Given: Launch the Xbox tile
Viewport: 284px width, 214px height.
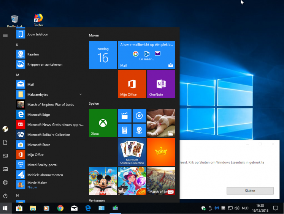Looking at the screenshot, I should click(103, 123).
